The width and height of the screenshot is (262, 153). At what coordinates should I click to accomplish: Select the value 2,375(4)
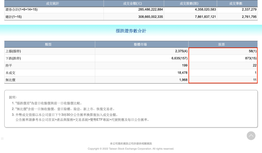181,51
